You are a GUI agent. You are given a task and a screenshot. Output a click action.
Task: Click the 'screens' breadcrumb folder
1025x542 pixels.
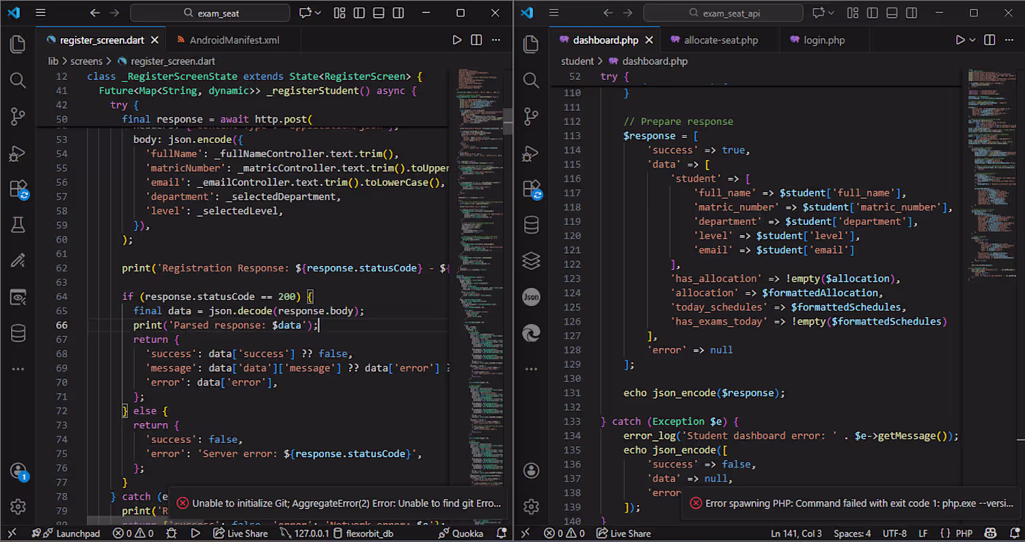[86, 61]
